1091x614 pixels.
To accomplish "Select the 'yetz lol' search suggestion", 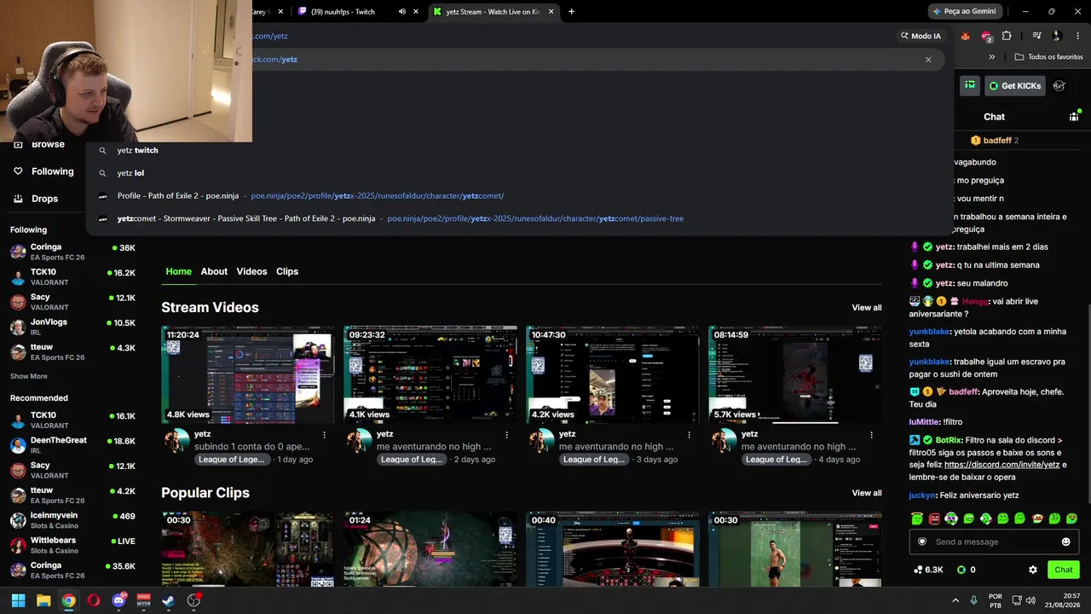I will [518, 173].
